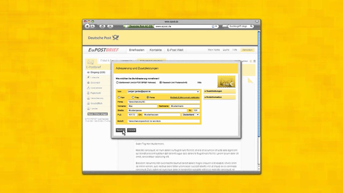
Task: Click into the Ort field 'Musterhausen'
Action: click(x=162, y=115)
